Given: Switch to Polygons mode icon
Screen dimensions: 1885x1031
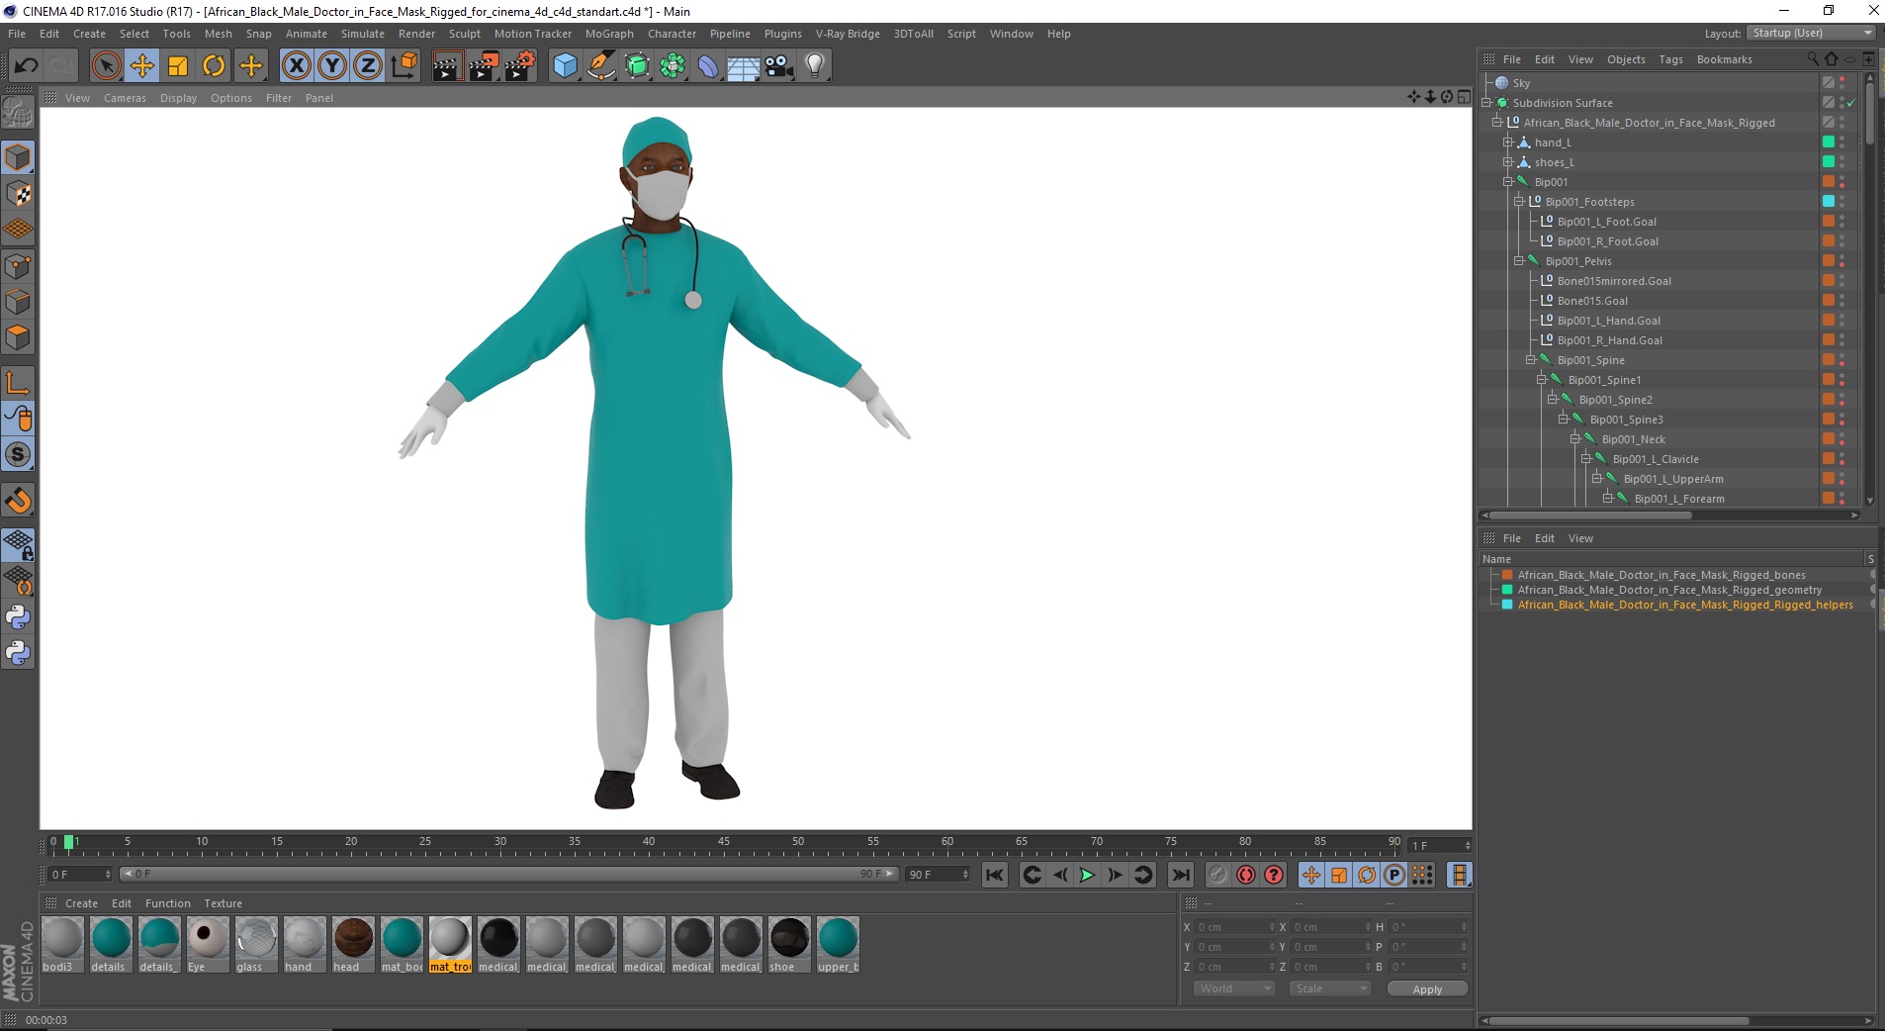Looking at the screenshot, I should [18, 337].
